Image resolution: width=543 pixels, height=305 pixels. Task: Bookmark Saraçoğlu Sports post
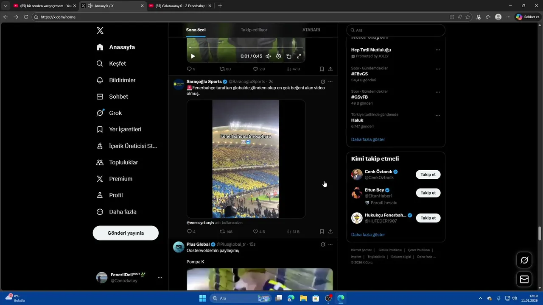pos(322,232)
